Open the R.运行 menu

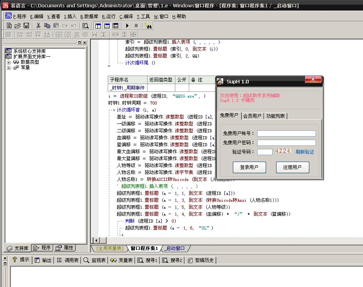(x=109, y=17)
